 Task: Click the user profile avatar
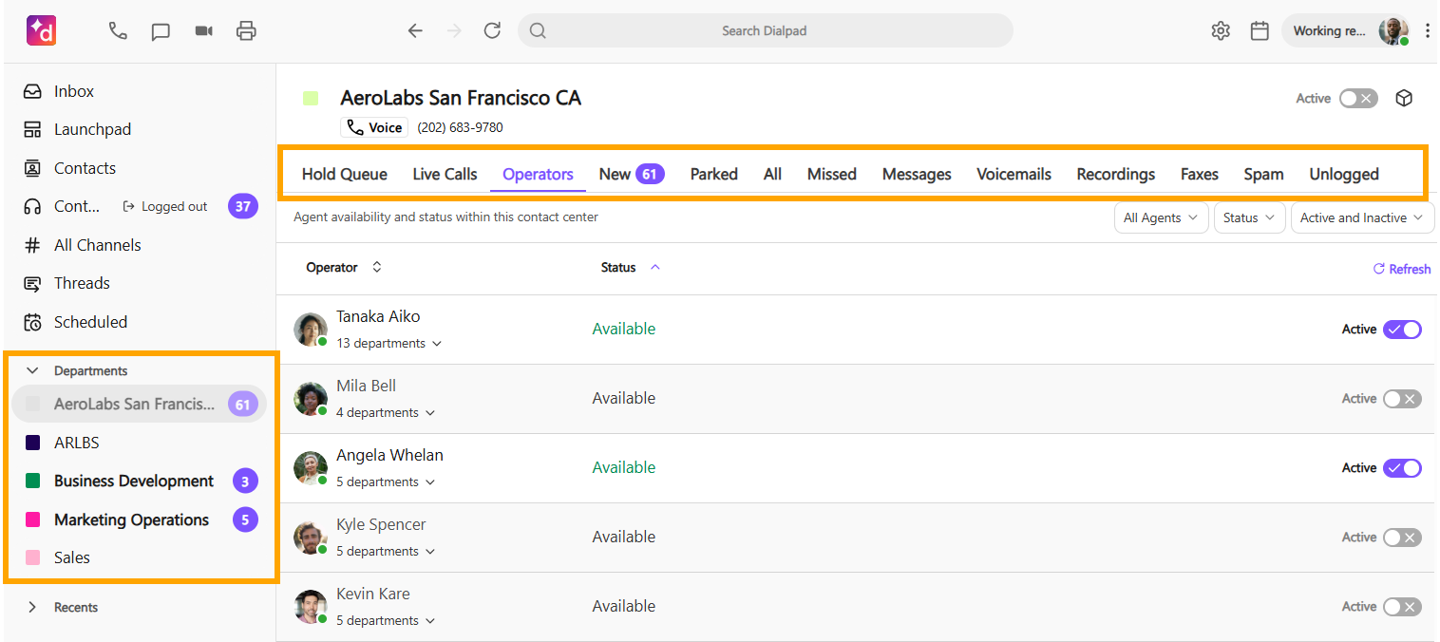(x=1393, y=30)
